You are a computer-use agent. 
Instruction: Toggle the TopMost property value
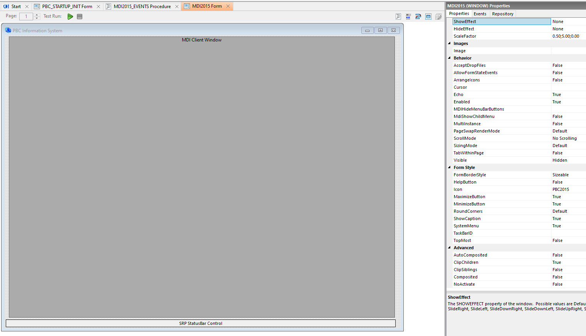pyautogui.click(x=568, y=240)
